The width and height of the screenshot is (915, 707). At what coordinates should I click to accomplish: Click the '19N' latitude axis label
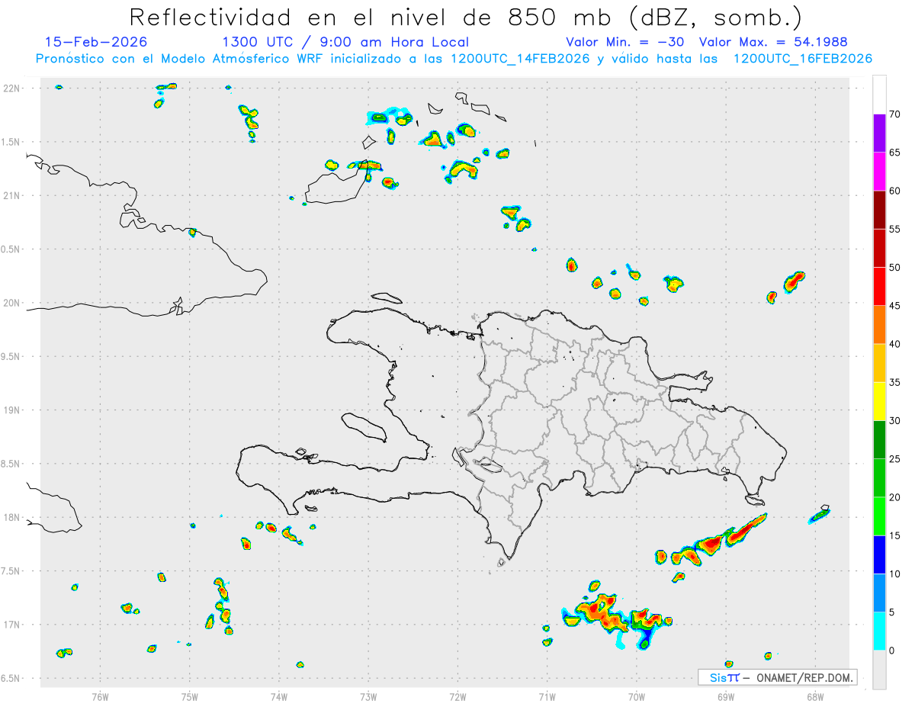[12, 410]
